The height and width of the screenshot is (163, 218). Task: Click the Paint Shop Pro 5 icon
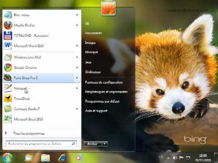tap(8, 78)
